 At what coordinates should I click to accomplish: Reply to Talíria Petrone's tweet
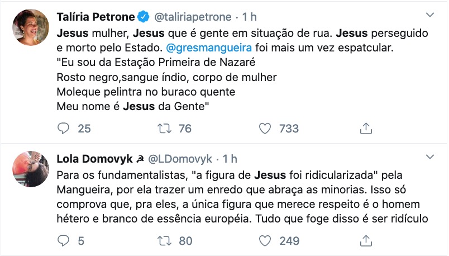coord(64,129)
